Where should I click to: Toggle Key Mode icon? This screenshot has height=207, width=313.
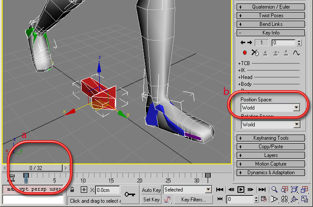pyautogui.click(x=220, y=199)
